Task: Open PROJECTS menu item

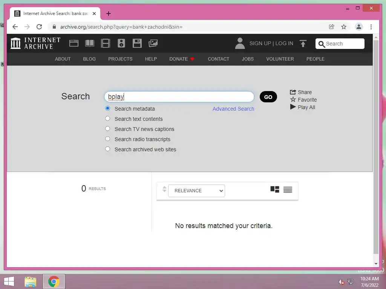Action: [x=120, y=59]
